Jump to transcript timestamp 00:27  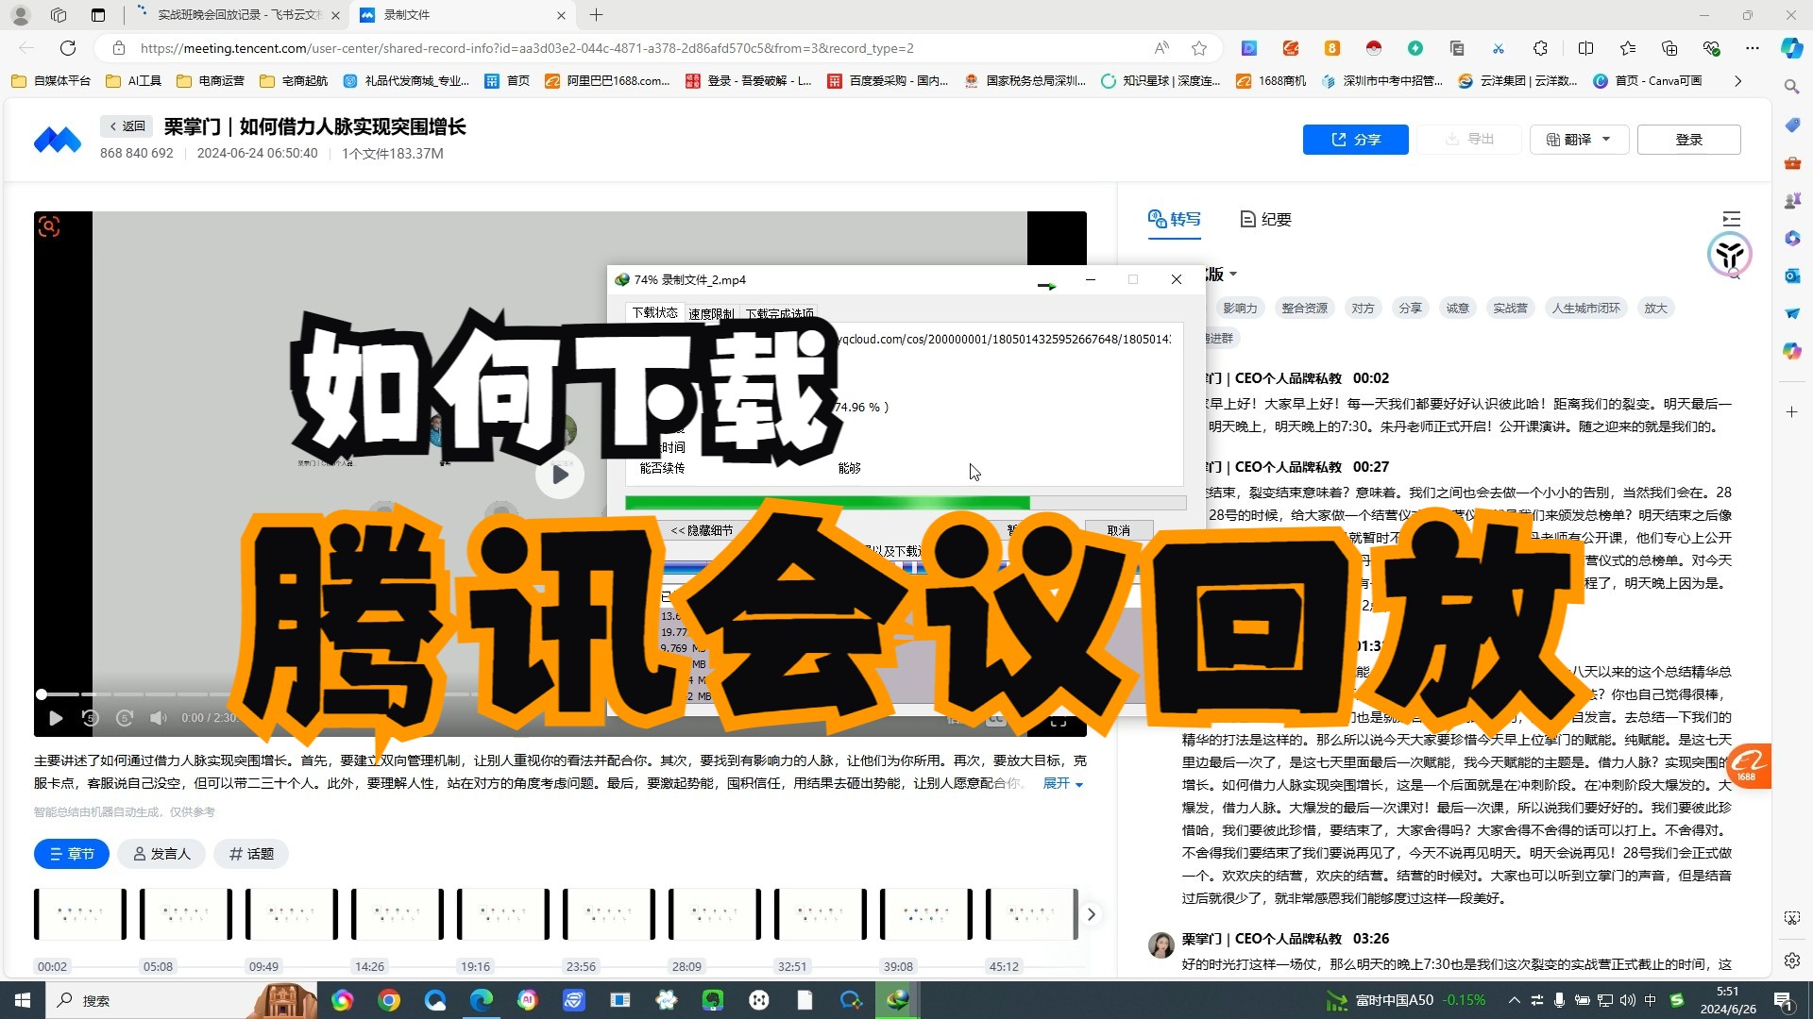[1371, 467]
